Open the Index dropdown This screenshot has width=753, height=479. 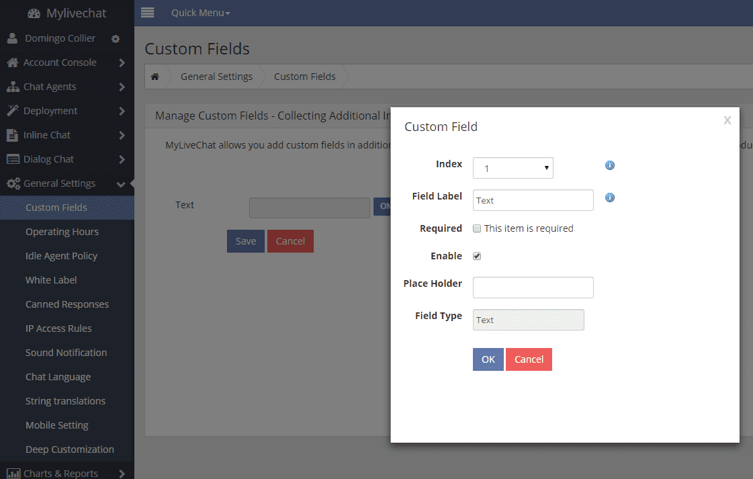coord(513,168)
